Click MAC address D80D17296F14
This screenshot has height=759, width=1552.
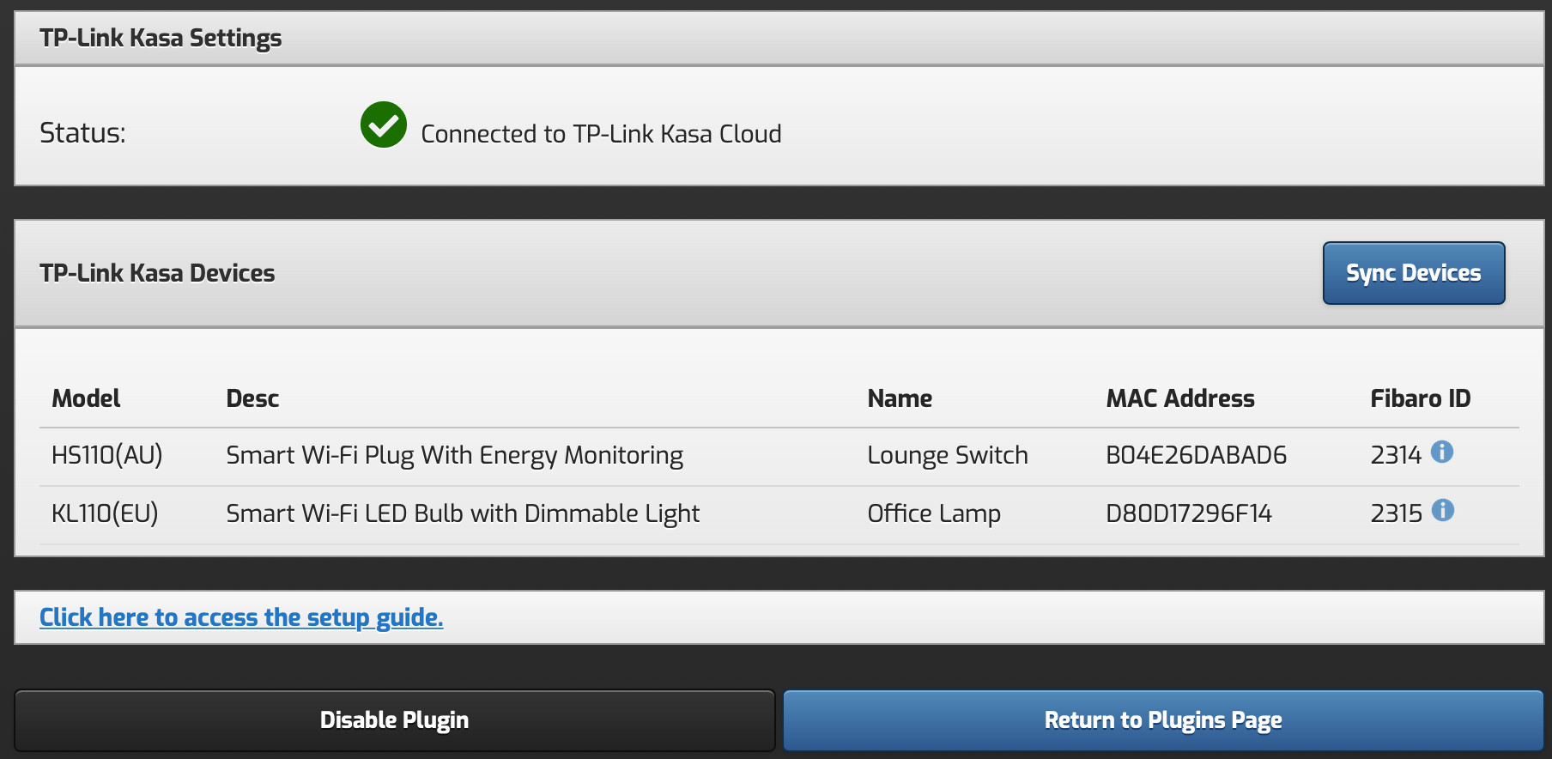[x=1189, y=513]
